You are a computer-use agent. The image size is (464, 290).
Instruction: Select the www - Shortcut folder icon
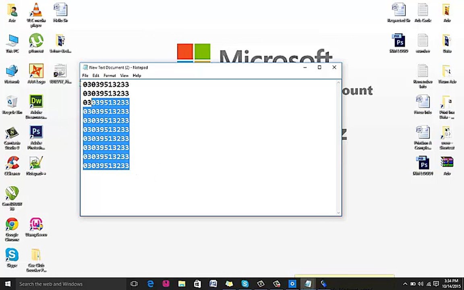coord(447,137)
